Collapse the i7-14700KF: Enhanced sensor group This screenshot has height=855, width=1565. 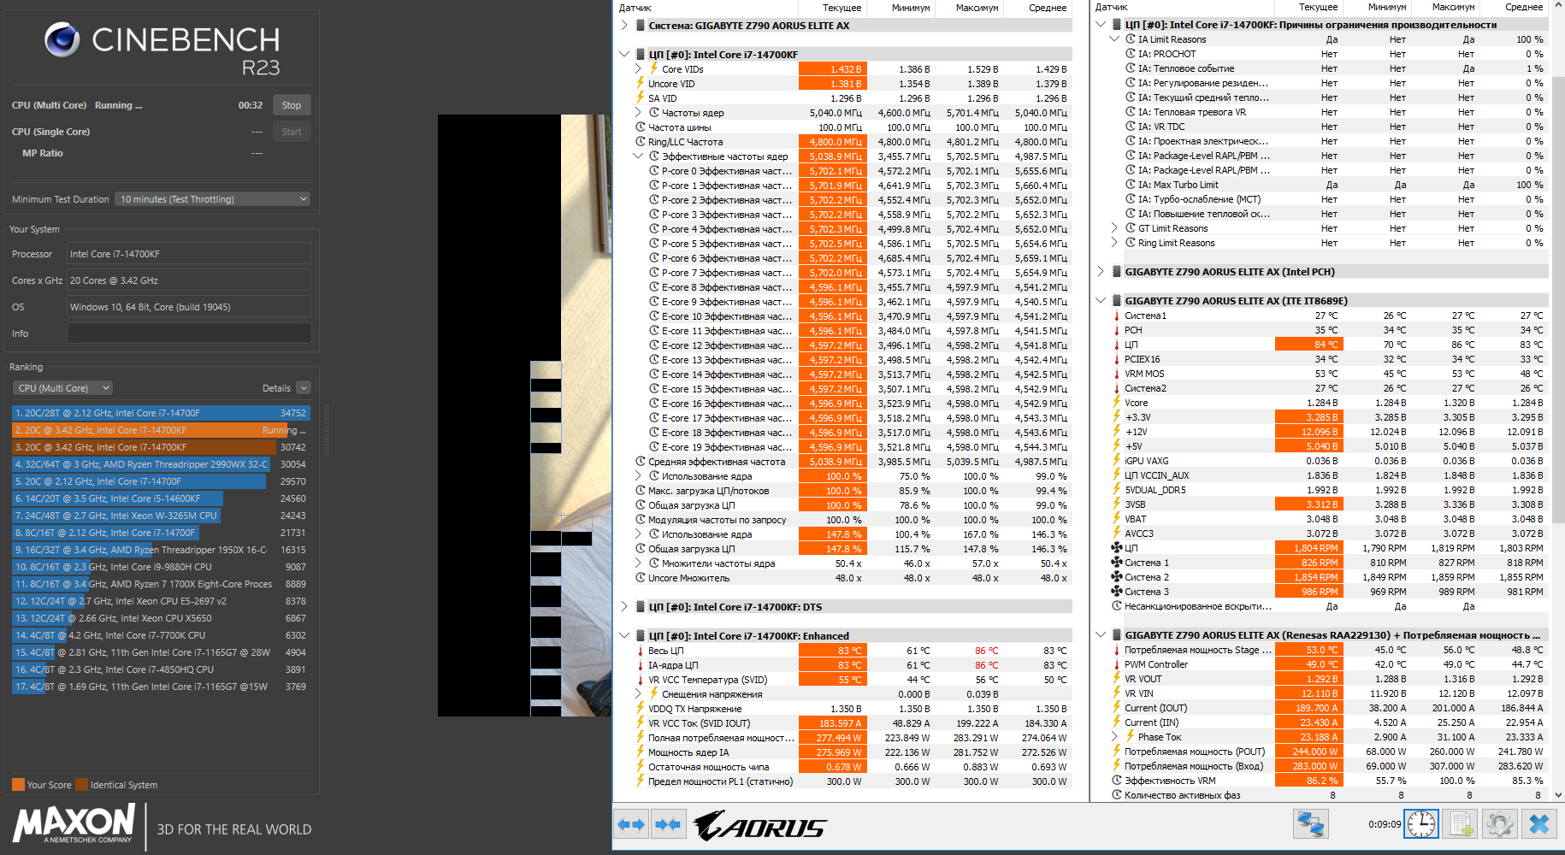(624, 635)
